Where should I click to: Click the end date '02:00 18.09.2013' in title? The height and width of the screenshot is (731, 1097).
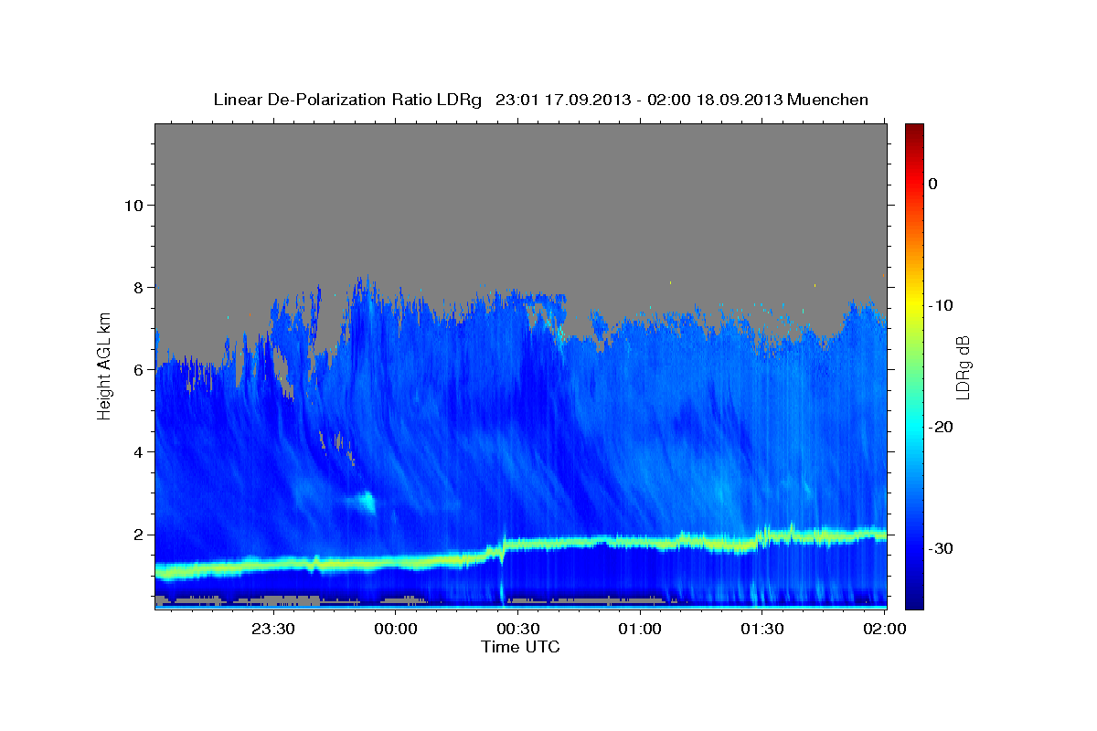coord(717,100)
